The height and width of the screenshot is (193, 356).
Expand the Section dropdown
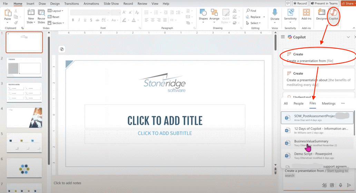56,23
